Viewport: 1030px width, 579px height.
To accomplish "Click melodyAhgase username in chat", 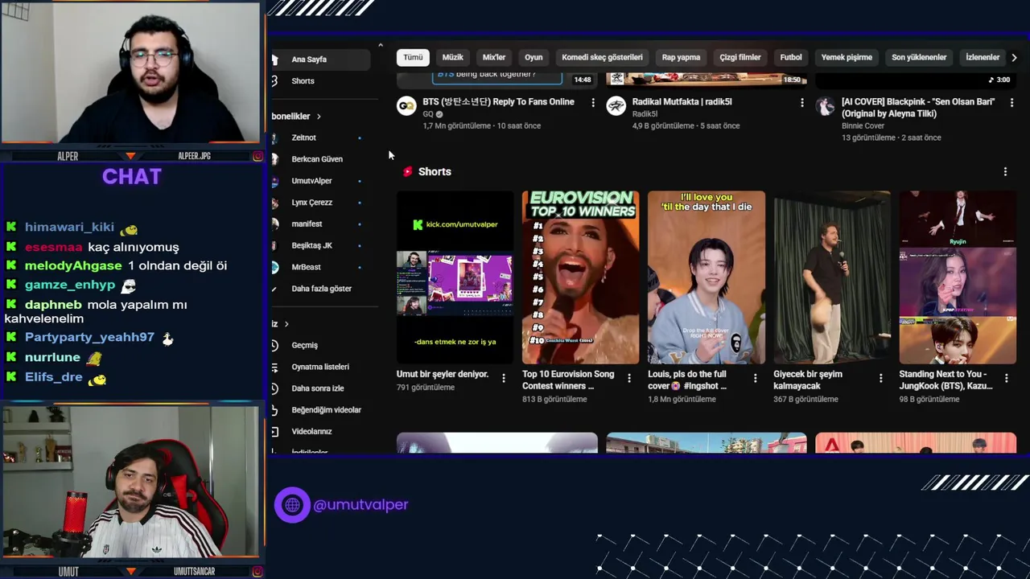I will (73, 265).
